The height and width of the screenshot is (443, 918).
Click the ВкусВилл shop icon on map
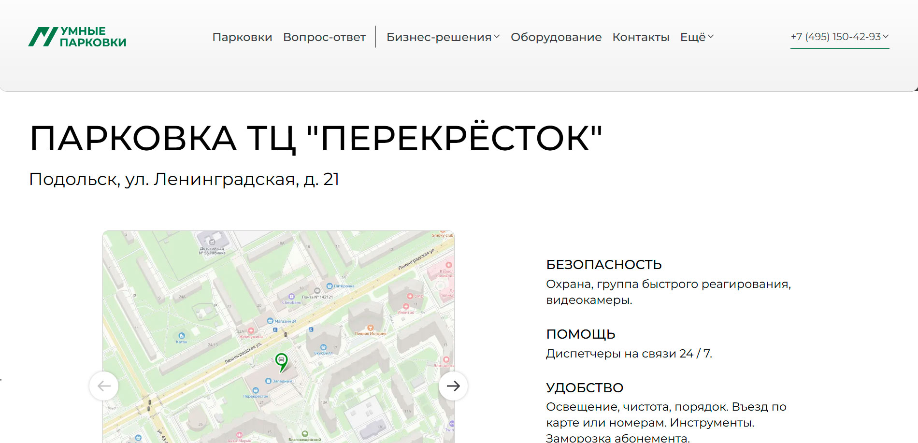tap(323, 347)
